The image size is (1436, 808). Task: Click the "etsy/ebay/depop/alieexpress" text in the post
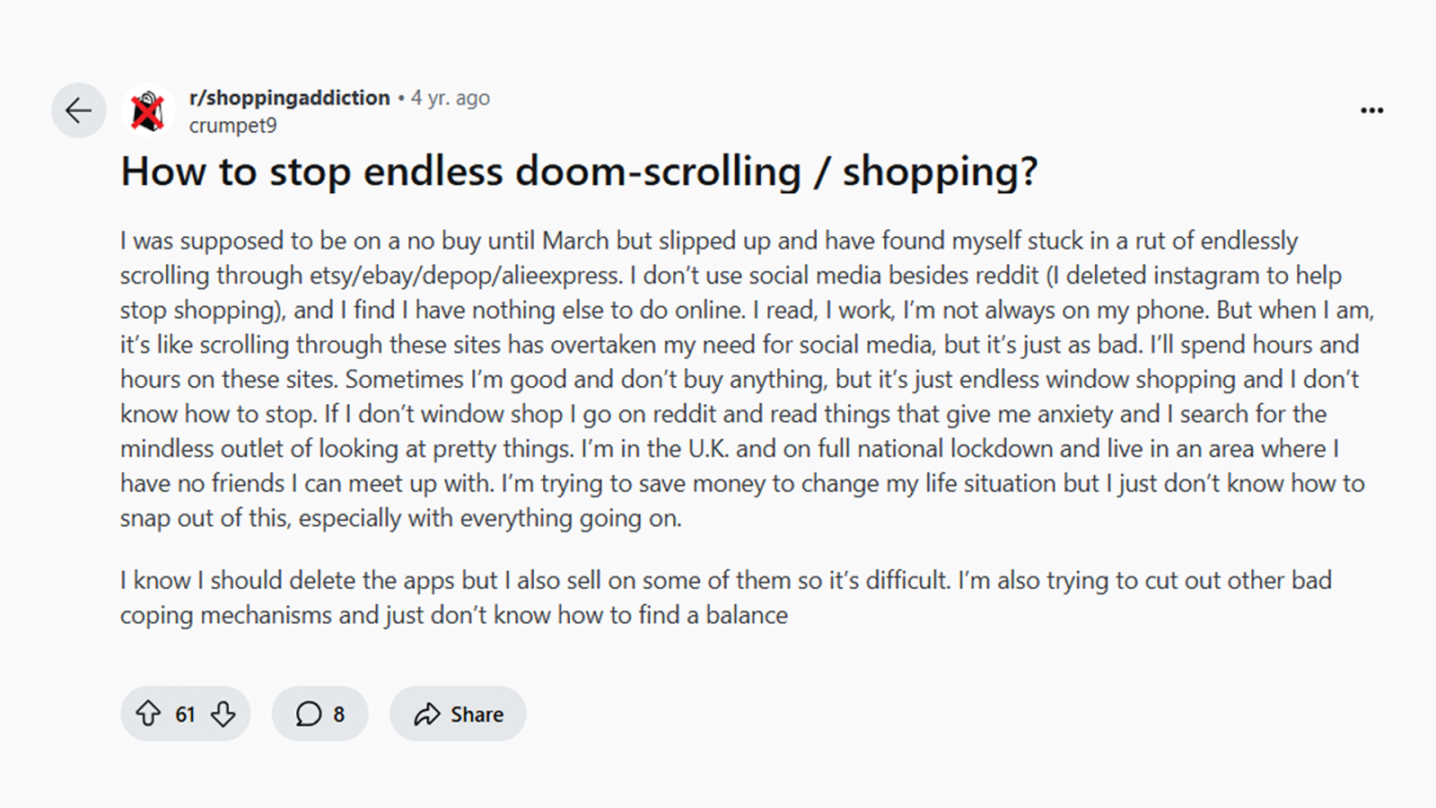click(x=465, y=276)
